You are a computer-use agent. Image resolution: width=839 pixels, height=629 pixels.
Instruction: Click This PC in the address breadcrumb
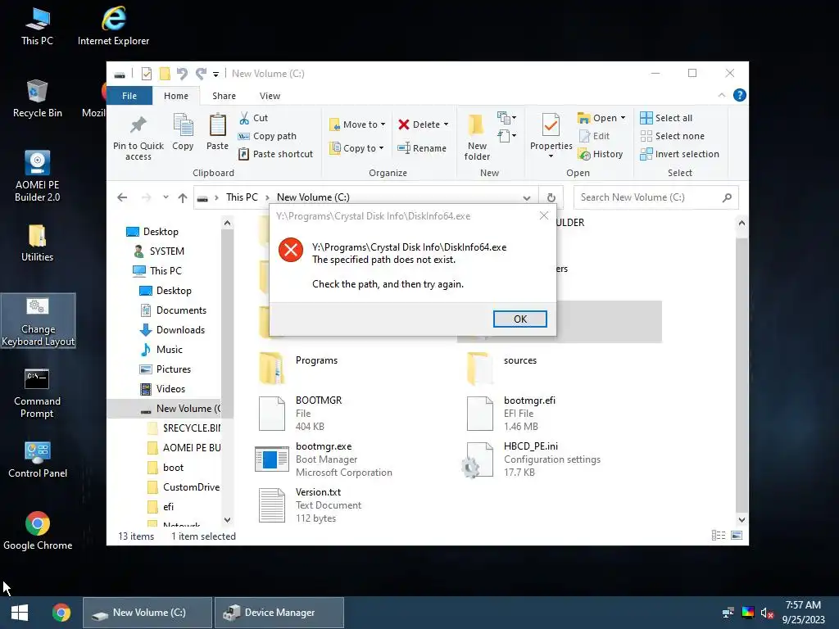[x=242, y=197]
